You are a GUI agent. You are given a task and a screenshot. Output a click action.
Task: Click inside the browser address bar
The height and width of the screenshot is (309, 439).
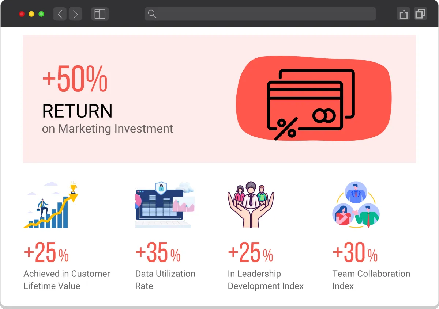pos(260,14)
